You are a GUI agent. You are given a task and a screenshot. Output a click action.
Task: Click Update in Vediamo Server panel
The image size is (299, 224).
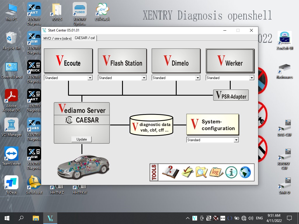tap(82, 139)
